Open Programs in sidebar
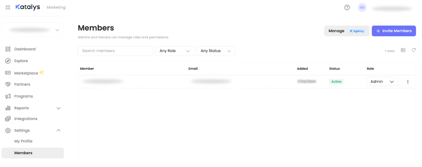 click(x=23, y=96)
